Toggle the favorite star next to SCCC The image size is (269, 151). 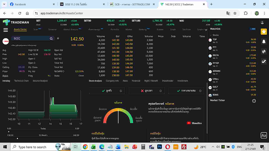pyautogui.click(x=58, y=38)
